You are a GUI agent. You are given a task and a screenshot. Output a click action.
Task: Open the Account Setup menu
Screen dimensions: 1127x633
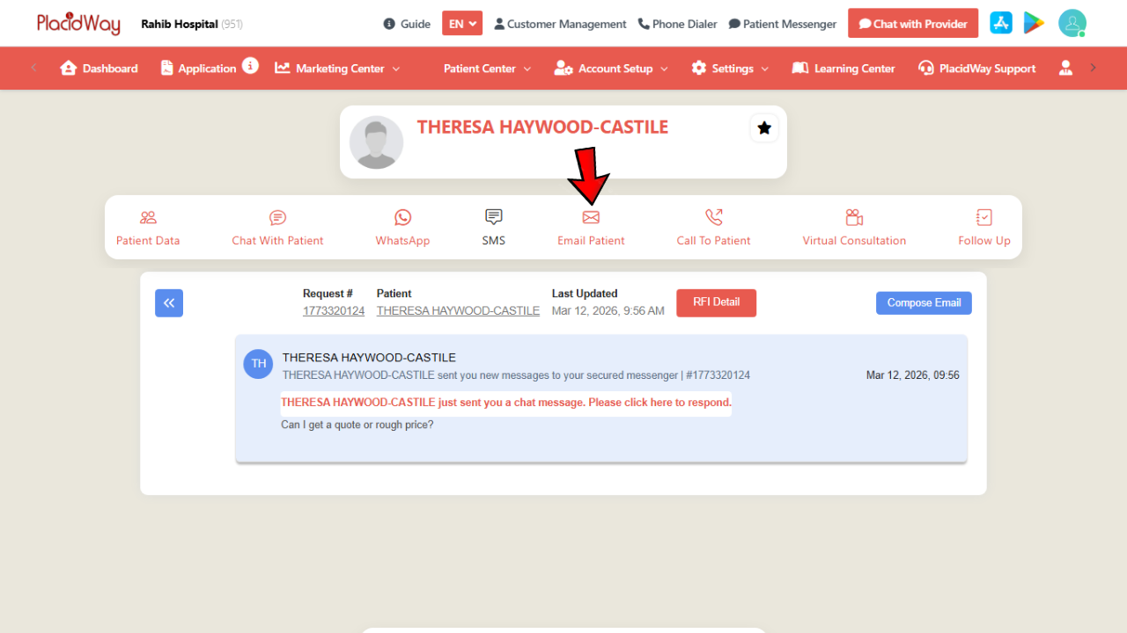click(x=611, y=69)
